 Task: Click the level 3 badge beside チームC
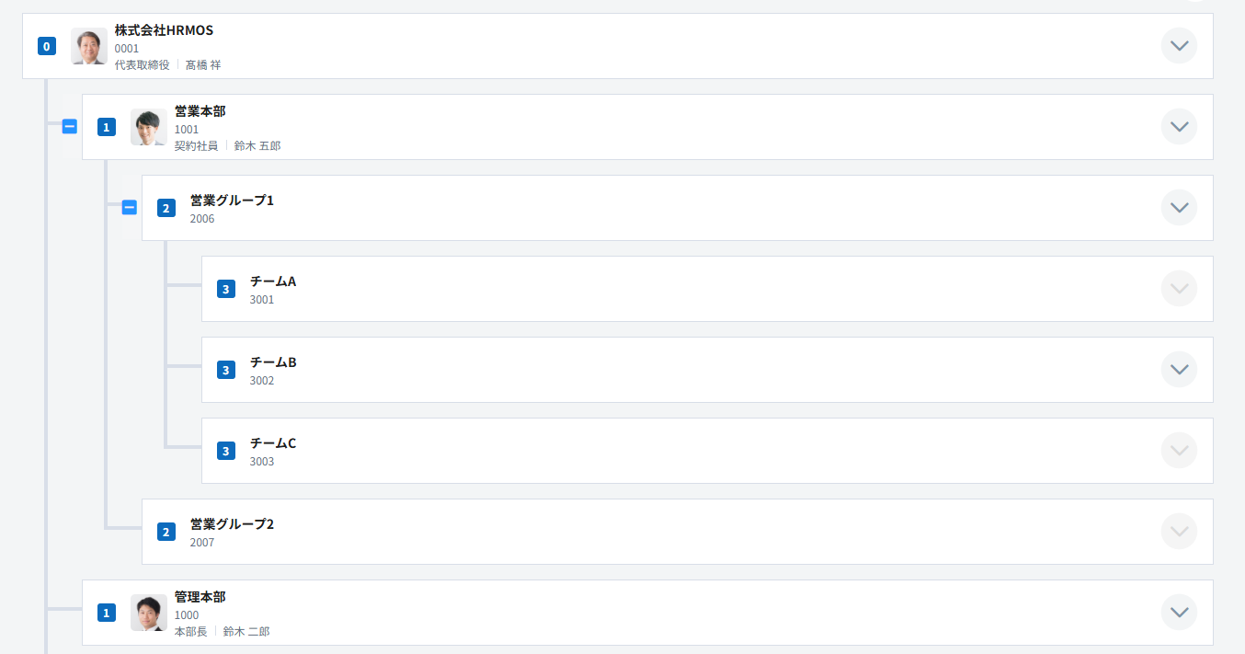[226, 451]
